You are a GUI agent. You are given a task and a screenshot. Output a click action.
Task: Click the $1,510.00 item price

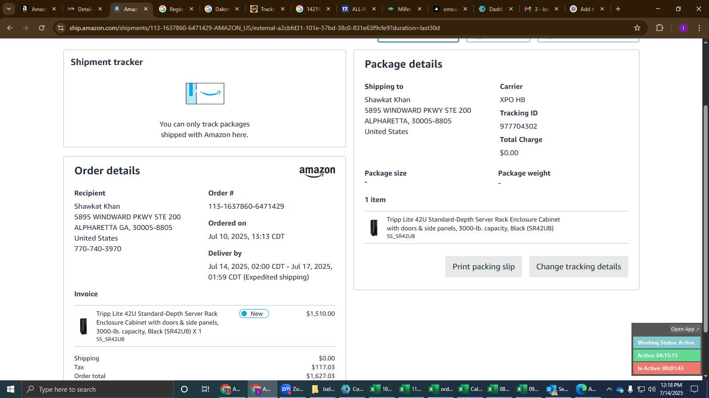(320, 314)
